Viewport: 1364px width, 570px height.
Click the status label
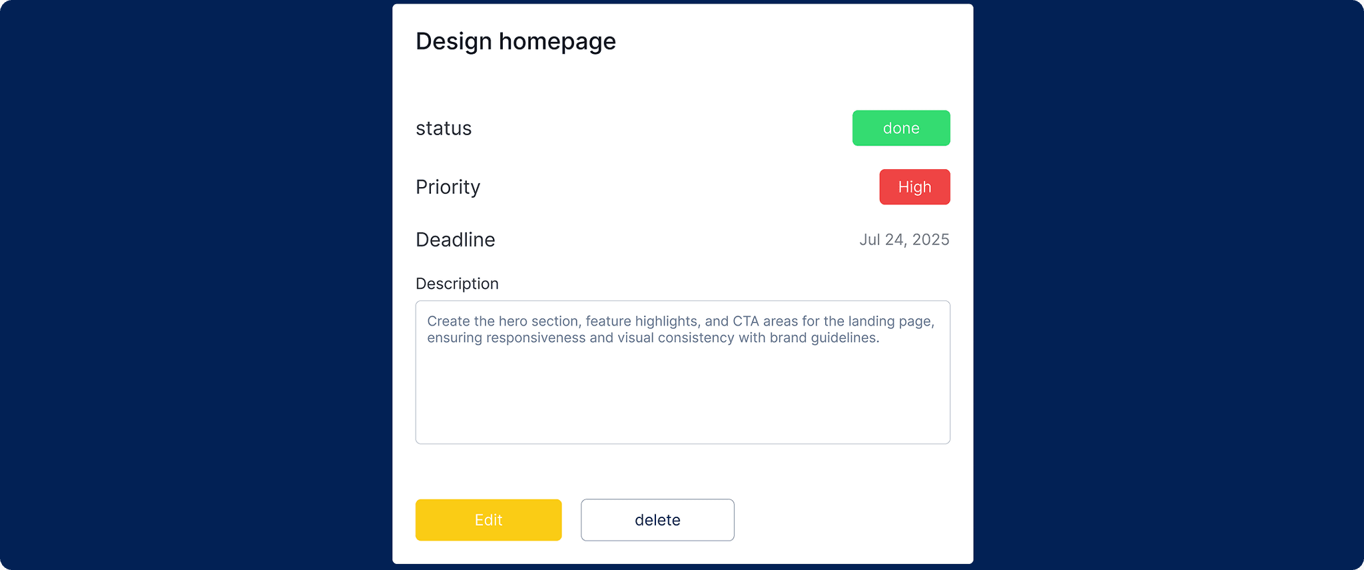point(444,128)
